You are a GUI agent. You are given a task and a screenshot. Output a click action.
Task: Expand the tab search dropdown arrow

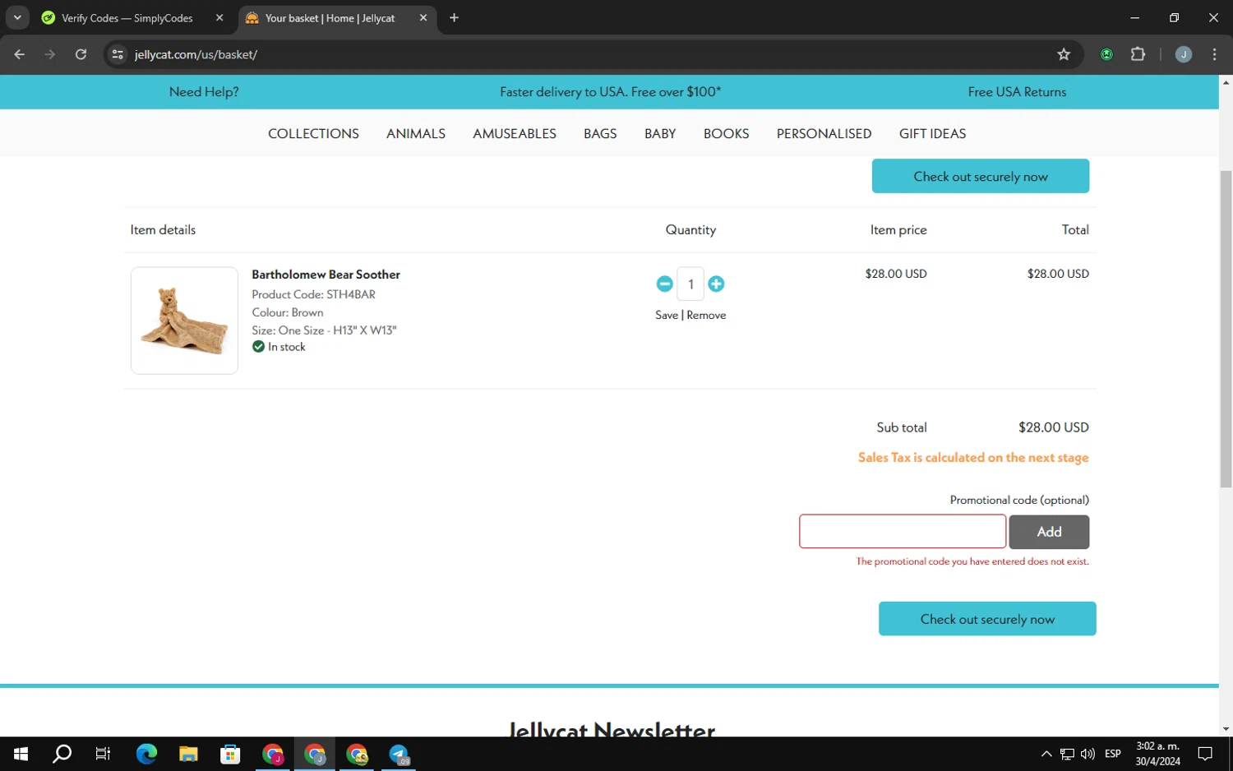coord(17,17)
